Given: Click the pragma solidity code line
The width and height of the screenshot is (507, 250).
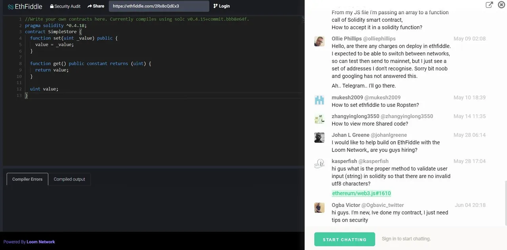Looking at the screenshot, I should tap(55, 25).
